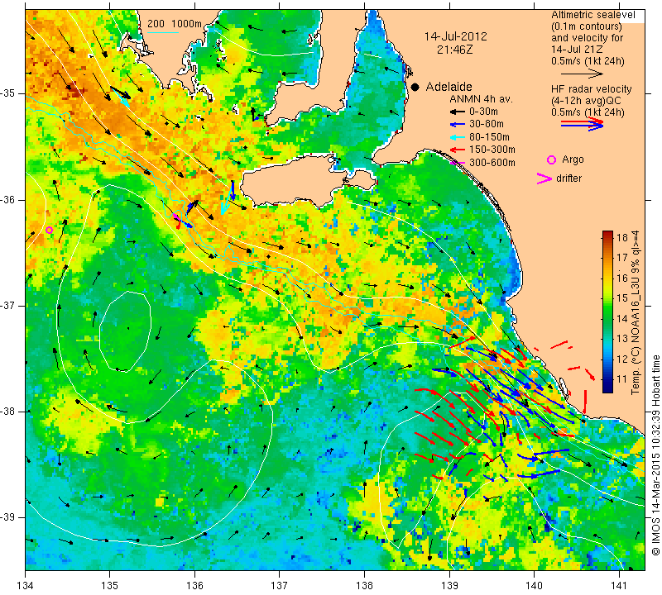Screen dimensions: 662x595
Task: Click the Adelaide label text
Action: (x=449, y=87)
